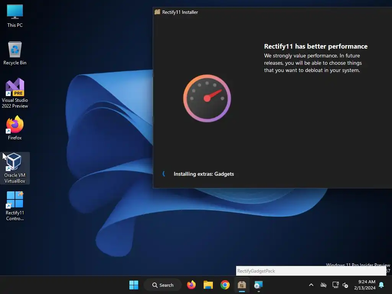
Task: Select the Firefox desktop shortcut
Action: click(x=15, y=128)
